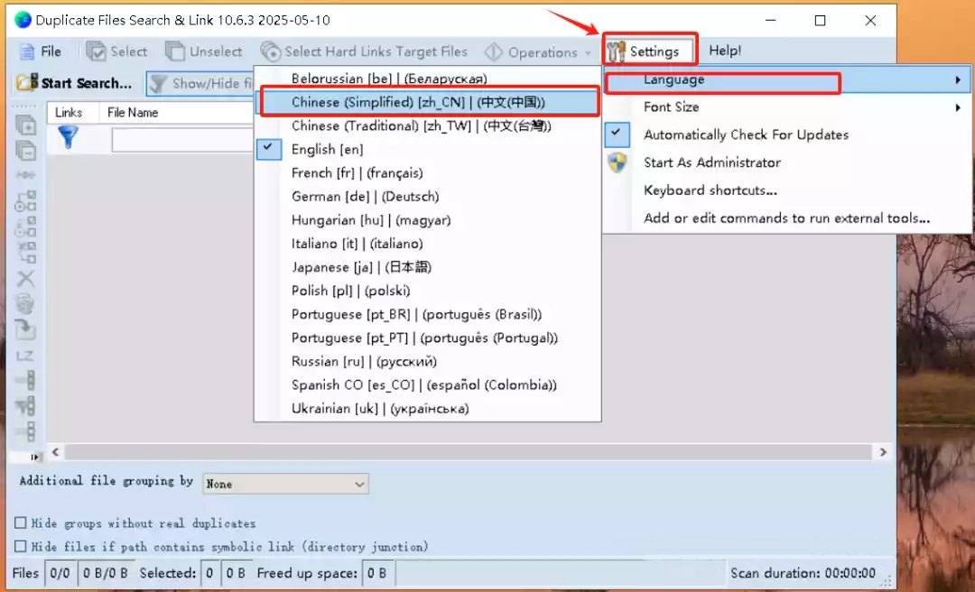Choose Start As Administrator

(786, 163)
